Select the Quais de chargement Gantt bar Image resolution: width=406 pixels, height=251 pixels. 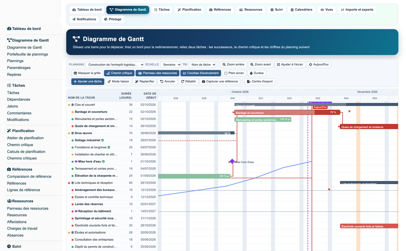tap(369, 127)
